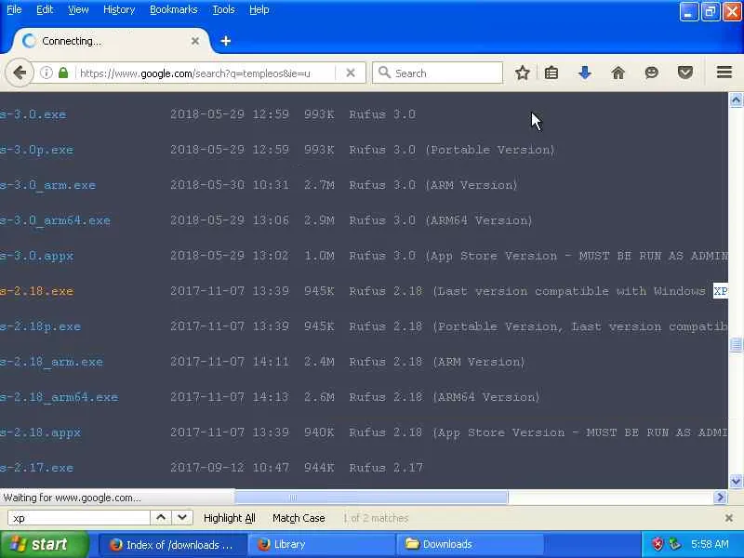Go back with the back arrow button
This screenshot has width=744, height=558.
click(x=20, y=73)
